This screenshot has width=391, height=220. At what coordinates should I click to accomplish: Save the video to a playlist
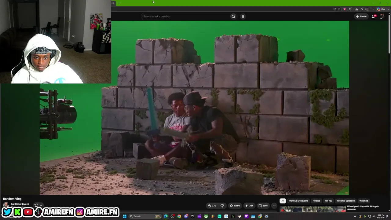[x=263, y=206]
